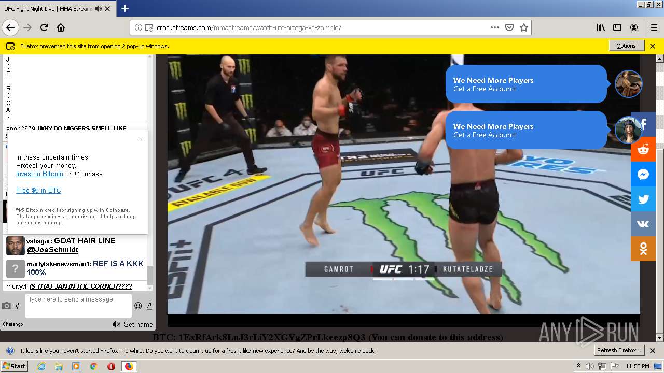Open the Windows Start menu

coord(15,366)
